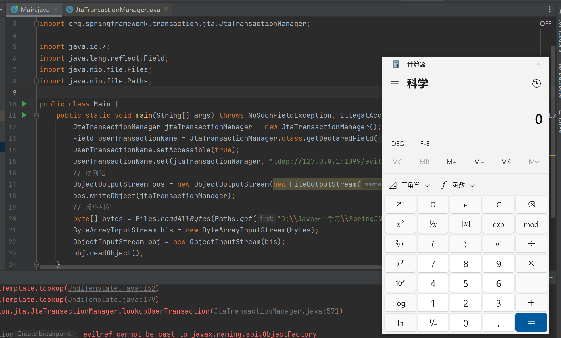Image resolution: width=561 pixels, height=338 pixels.
Task: Clear the calculator with C
Action: [498, 204]
